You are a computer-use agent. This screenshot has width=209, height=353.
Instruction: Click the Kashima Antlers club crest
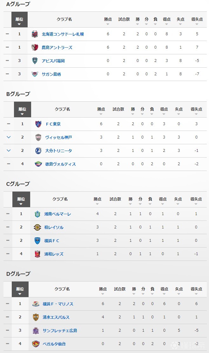35,47
